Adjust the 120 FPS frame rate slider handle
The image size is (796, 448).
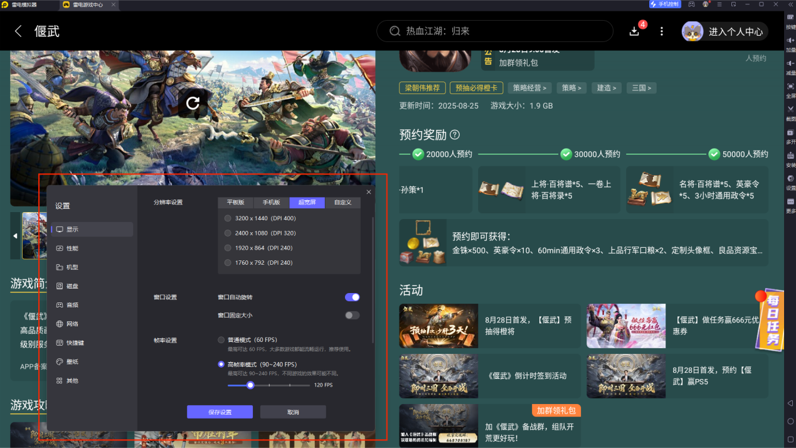click(250, 385)
